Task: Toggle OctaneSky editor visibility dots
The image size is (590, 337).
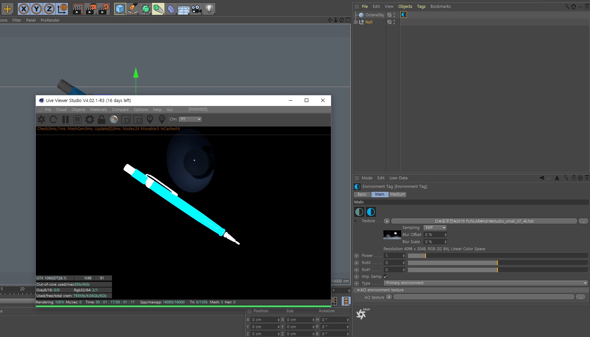Action: [x=394, y=15]
